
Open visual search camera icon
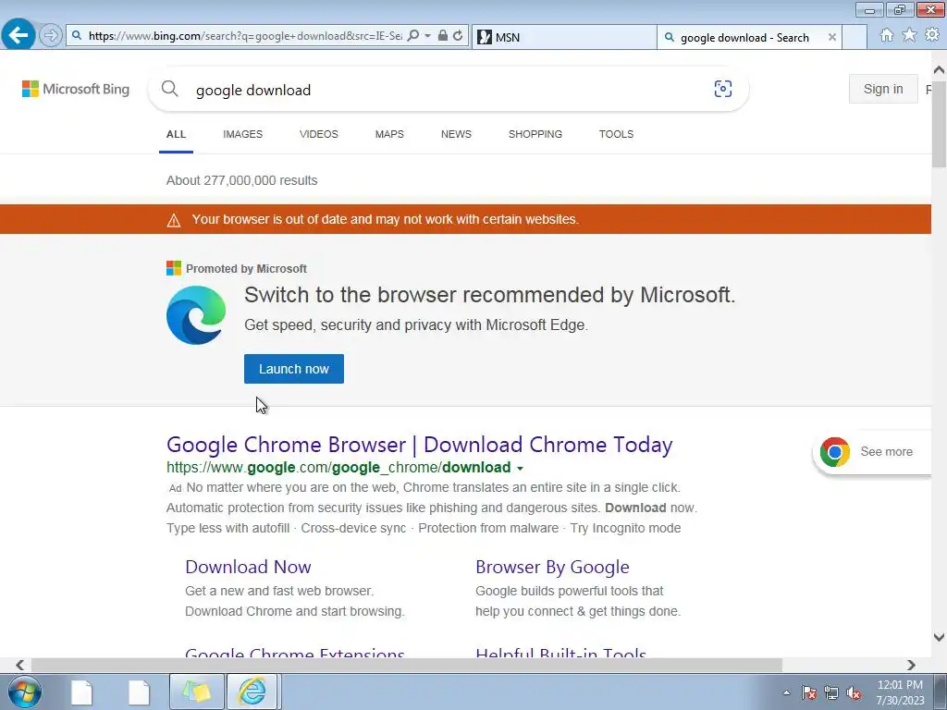coord(723,89)
